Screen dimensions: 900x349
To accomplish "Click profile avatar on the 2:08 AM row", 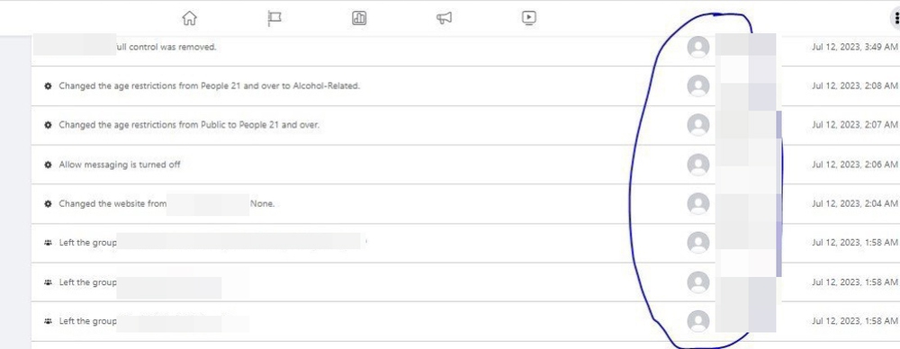I will pyautogui.click(x=698, y=86).
